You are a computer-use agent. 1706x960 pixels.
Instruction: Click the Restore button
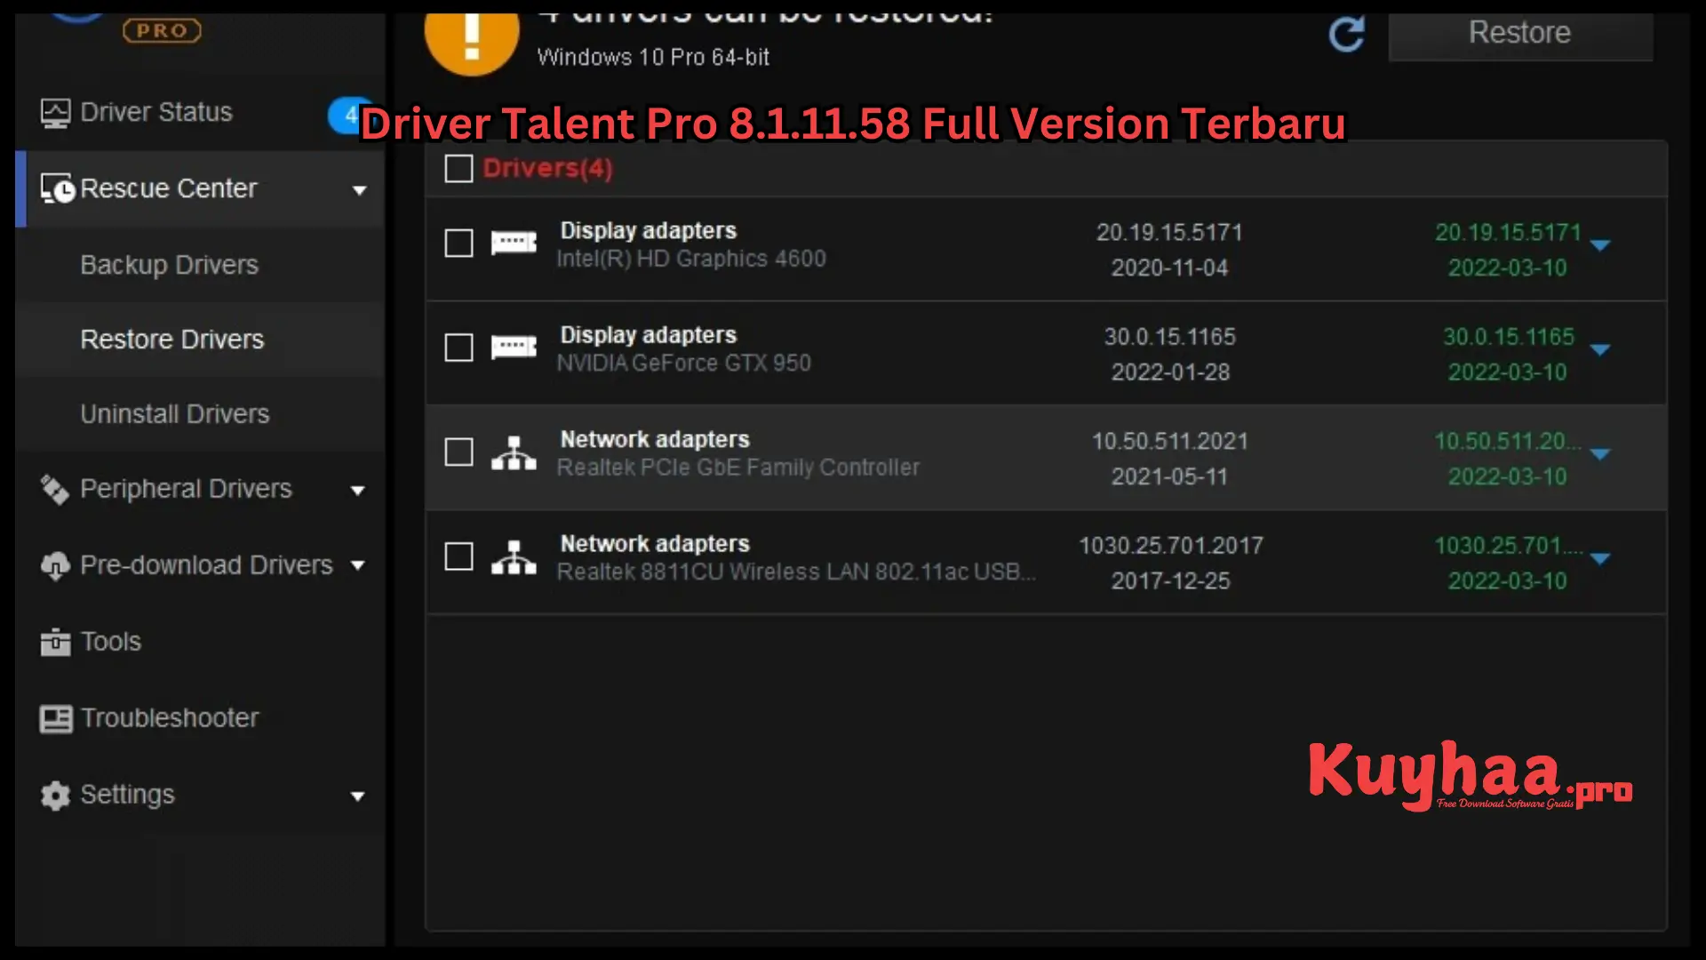point(1519,32)
